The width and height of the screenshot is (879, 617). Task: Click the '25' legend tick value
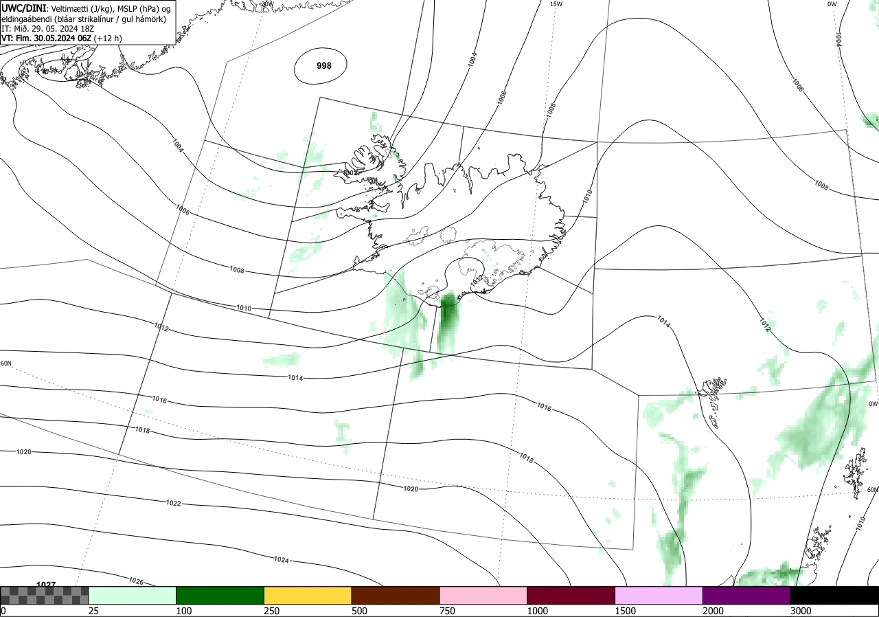(x=93, y=611)
